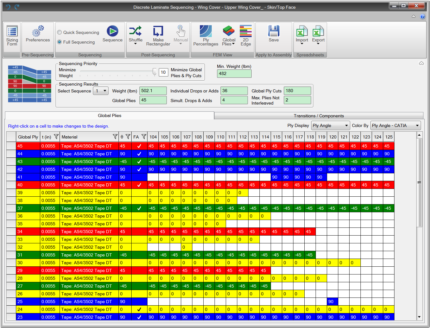Click the Shuffle tool
The image size is (430, 328).
click(136, 34)
